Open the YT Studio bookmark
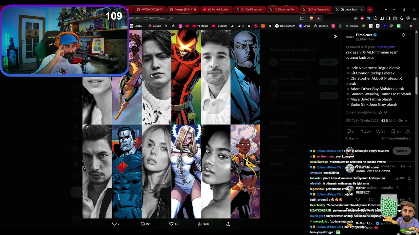 pyautogui.click(x=200, y=26)
